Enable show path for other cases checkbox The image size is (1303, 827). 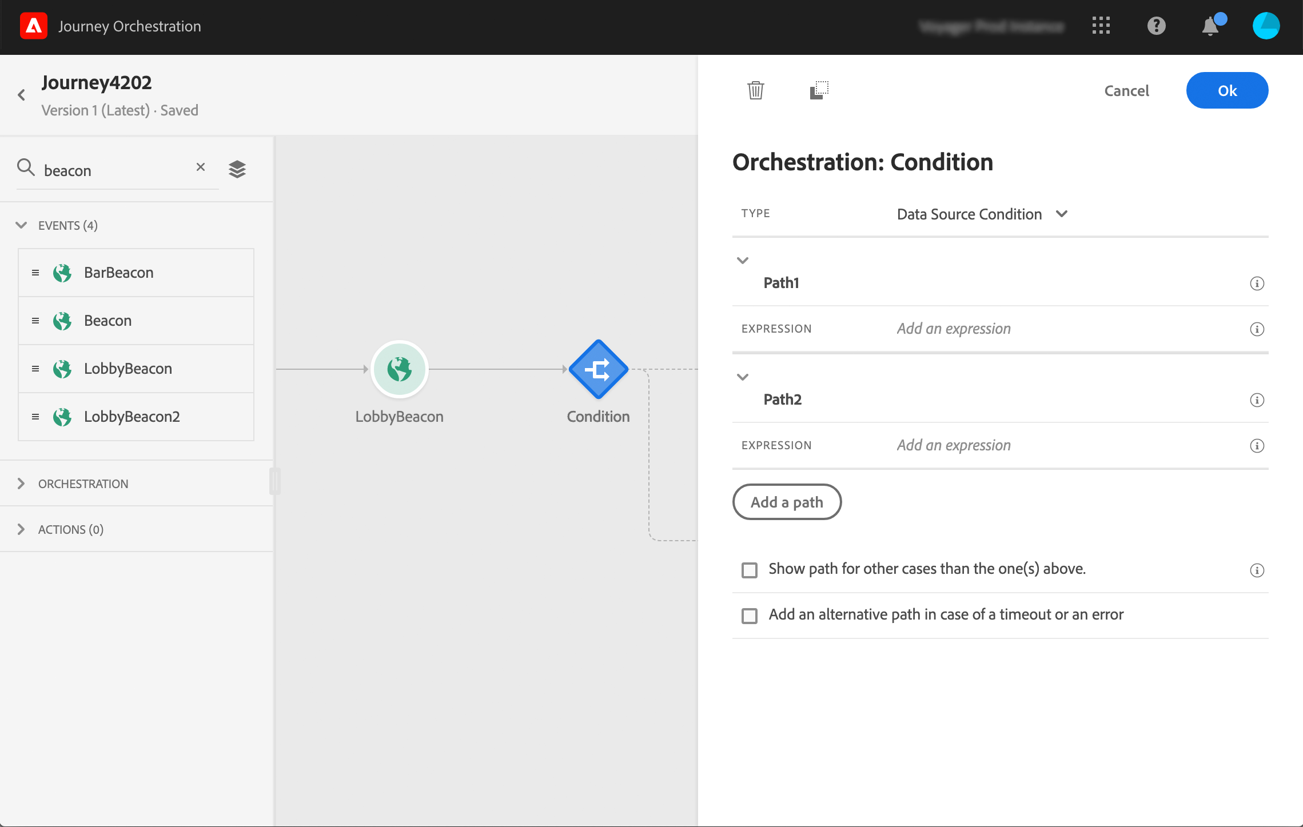pyautogui.click(x=749, y=570)
